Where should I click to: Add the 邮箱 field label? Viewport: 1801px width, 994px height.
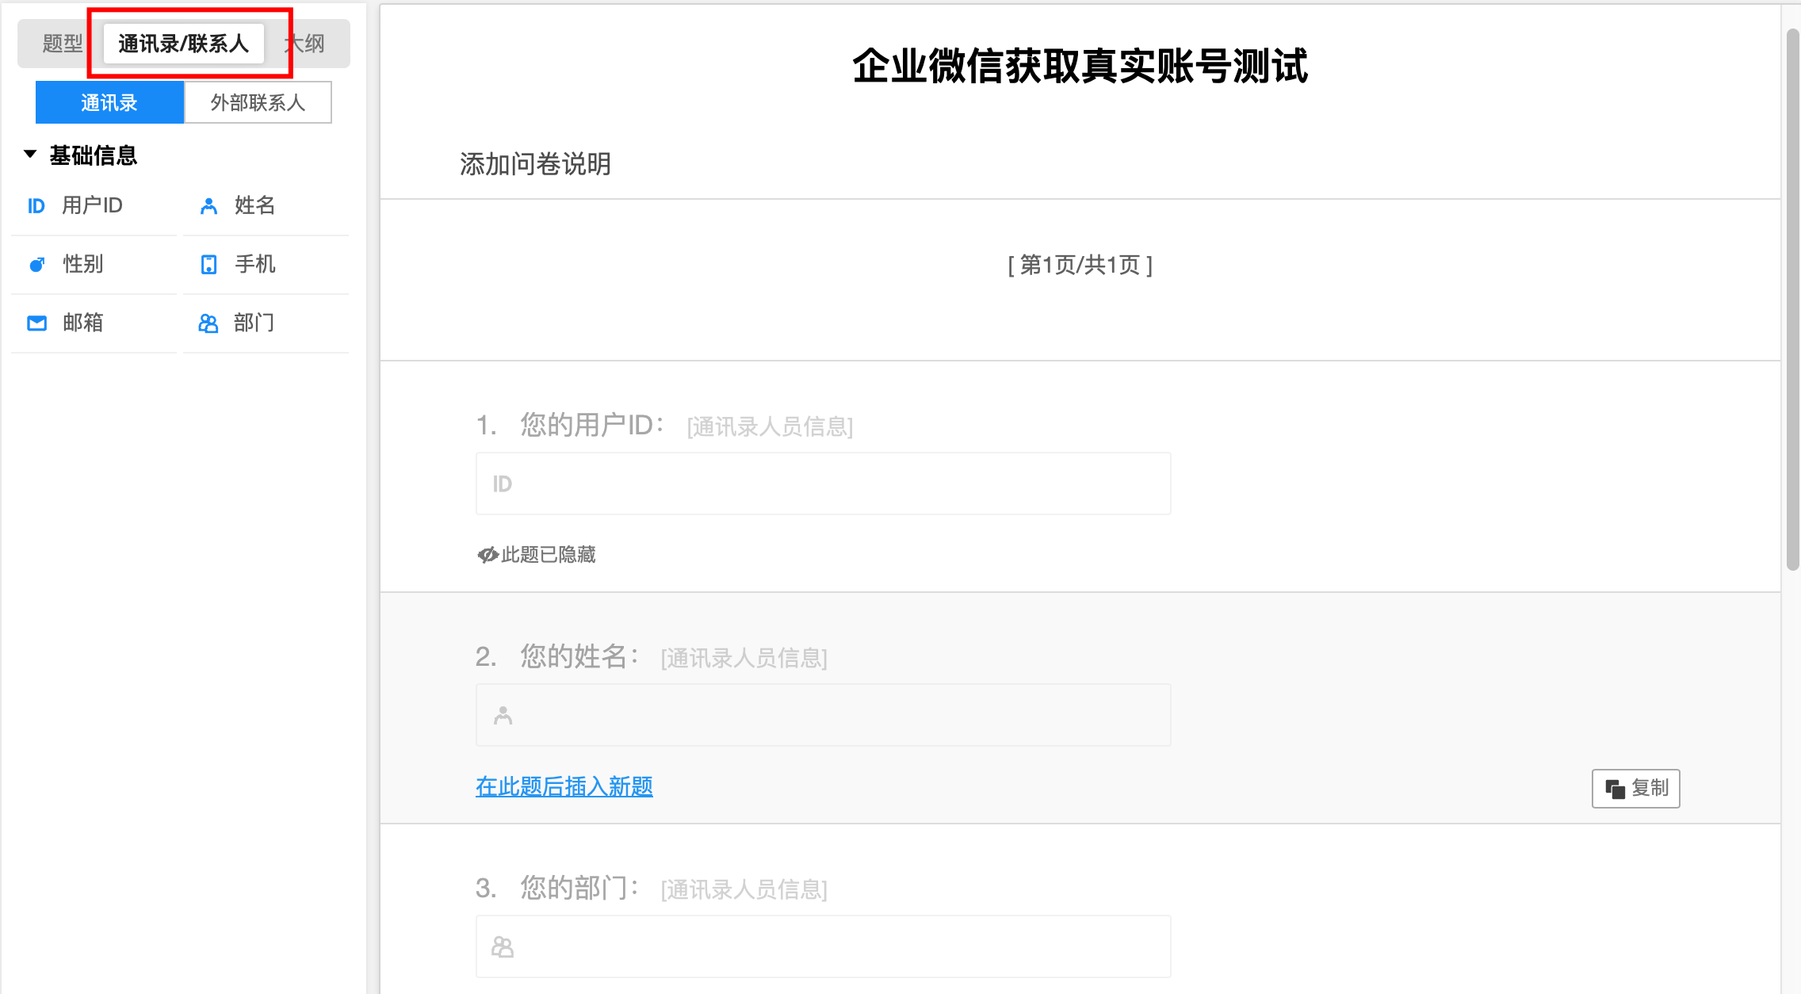pos(83,323)
